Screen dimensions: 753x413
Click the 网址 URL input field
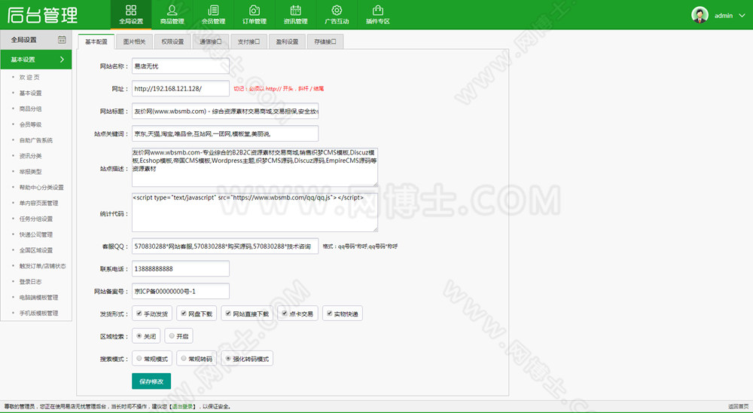181,88
